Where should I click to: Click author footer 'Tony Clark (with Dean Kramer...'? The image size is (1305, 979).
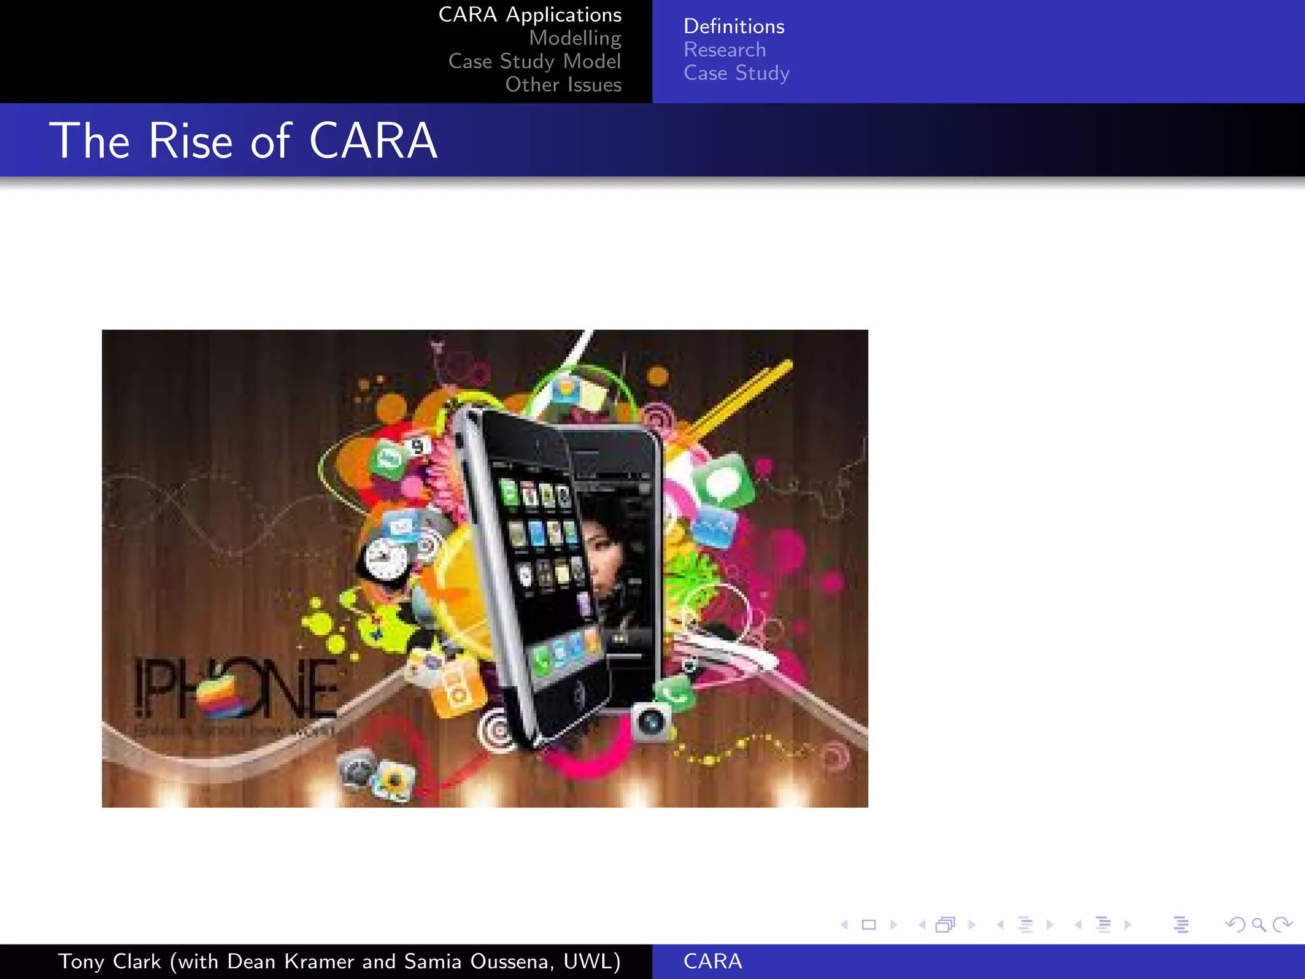click(x=340, y=961)
